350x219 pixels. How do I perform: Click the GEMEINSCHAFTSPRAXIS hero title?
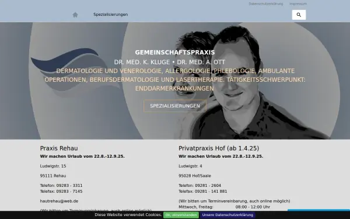(175, 53)
